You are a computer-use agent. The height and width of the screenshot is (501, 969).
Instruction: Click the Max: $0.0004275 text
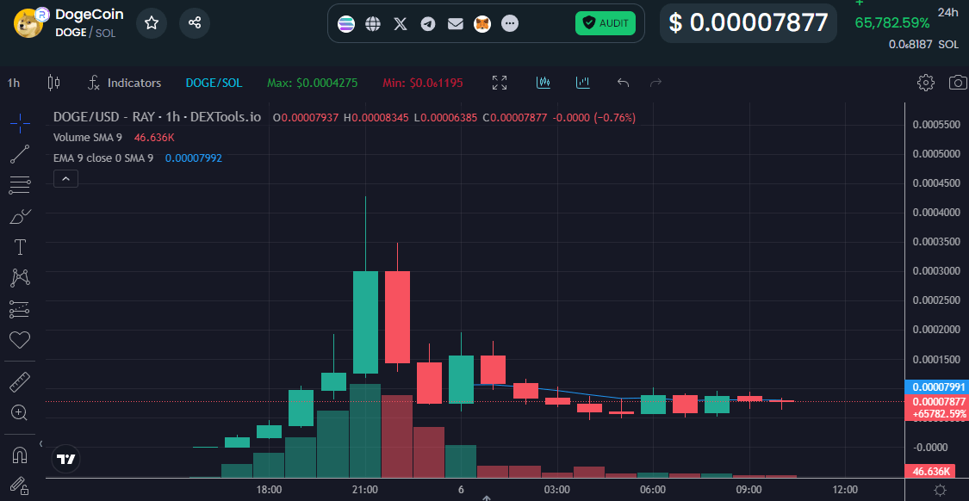312,83
